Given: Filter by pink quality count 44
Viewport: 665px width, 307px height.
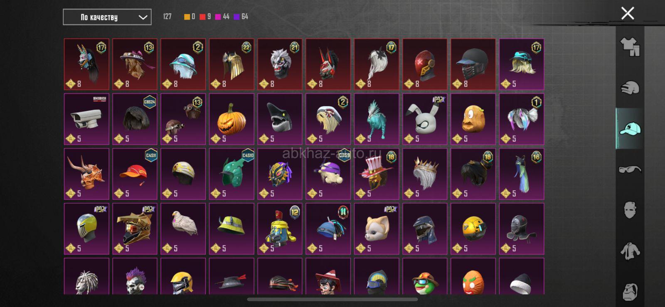Looking at the screenshot, I should coord(222,17).
